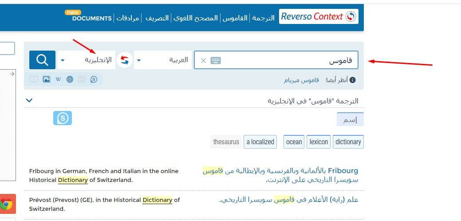Screen dimensions: 461x221
Task: Click the image search icon
Action: click(46, 79)
